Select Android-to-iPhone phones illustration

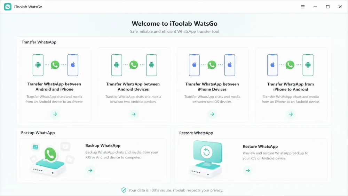55,65
